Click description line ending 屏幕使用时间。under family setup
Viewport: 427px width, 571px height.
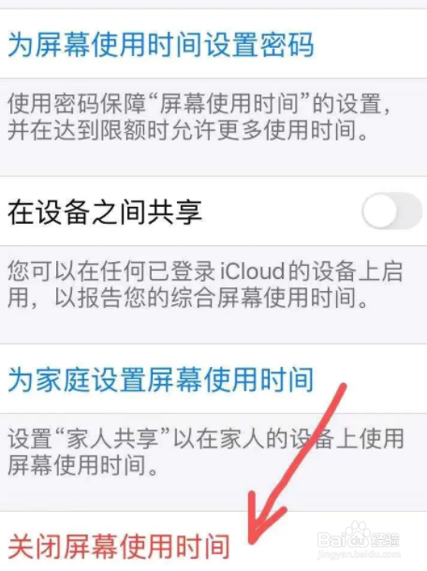pyautogui.click(x=82, y=465)
